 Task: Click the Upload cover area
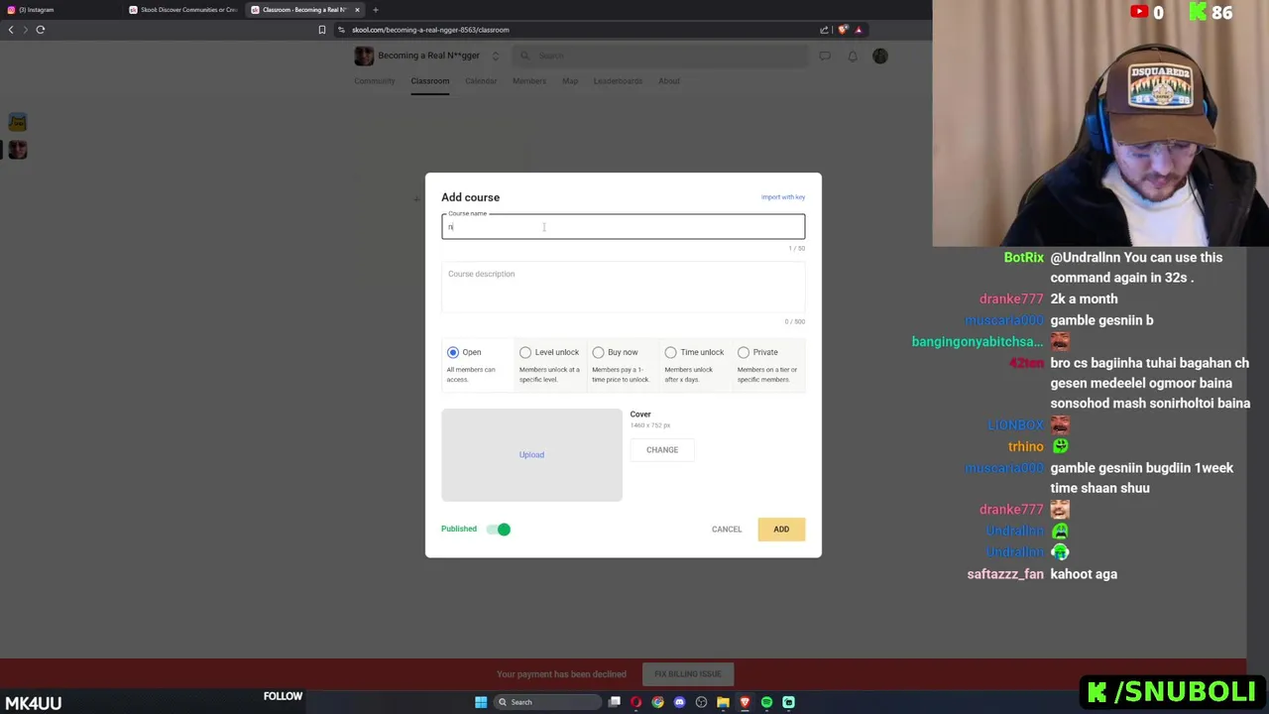531,455
